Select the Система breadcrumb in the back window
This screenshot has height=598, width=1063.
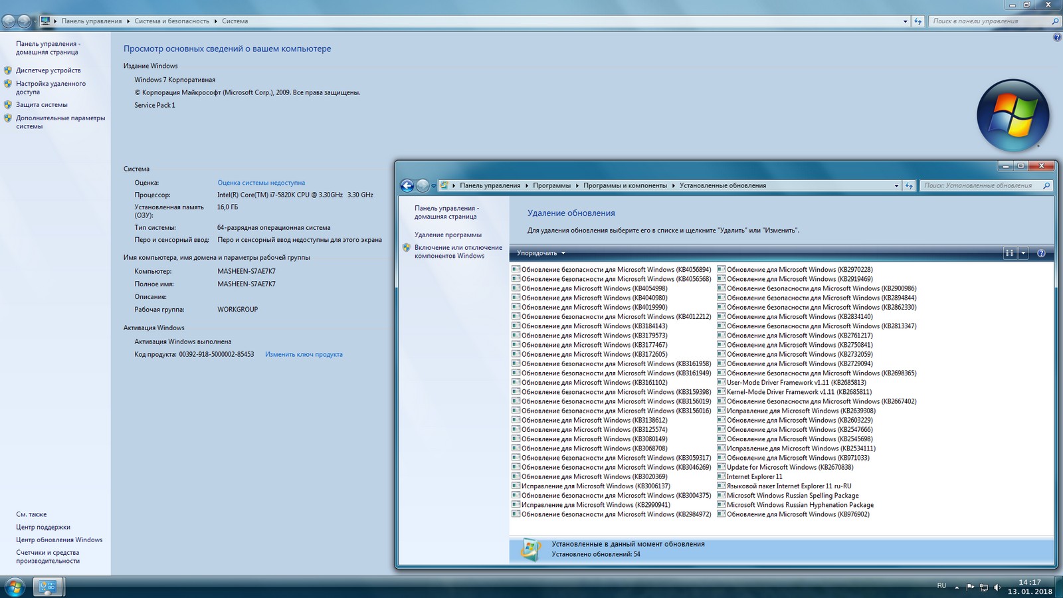click(235, 21)
